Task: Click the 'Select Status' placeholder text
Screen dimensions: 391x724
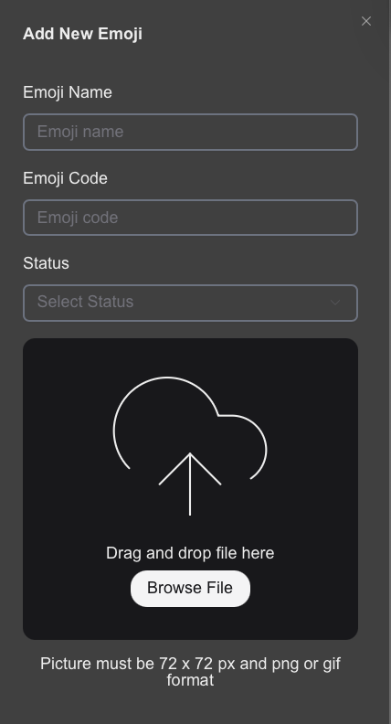Action: pos(85,302)
